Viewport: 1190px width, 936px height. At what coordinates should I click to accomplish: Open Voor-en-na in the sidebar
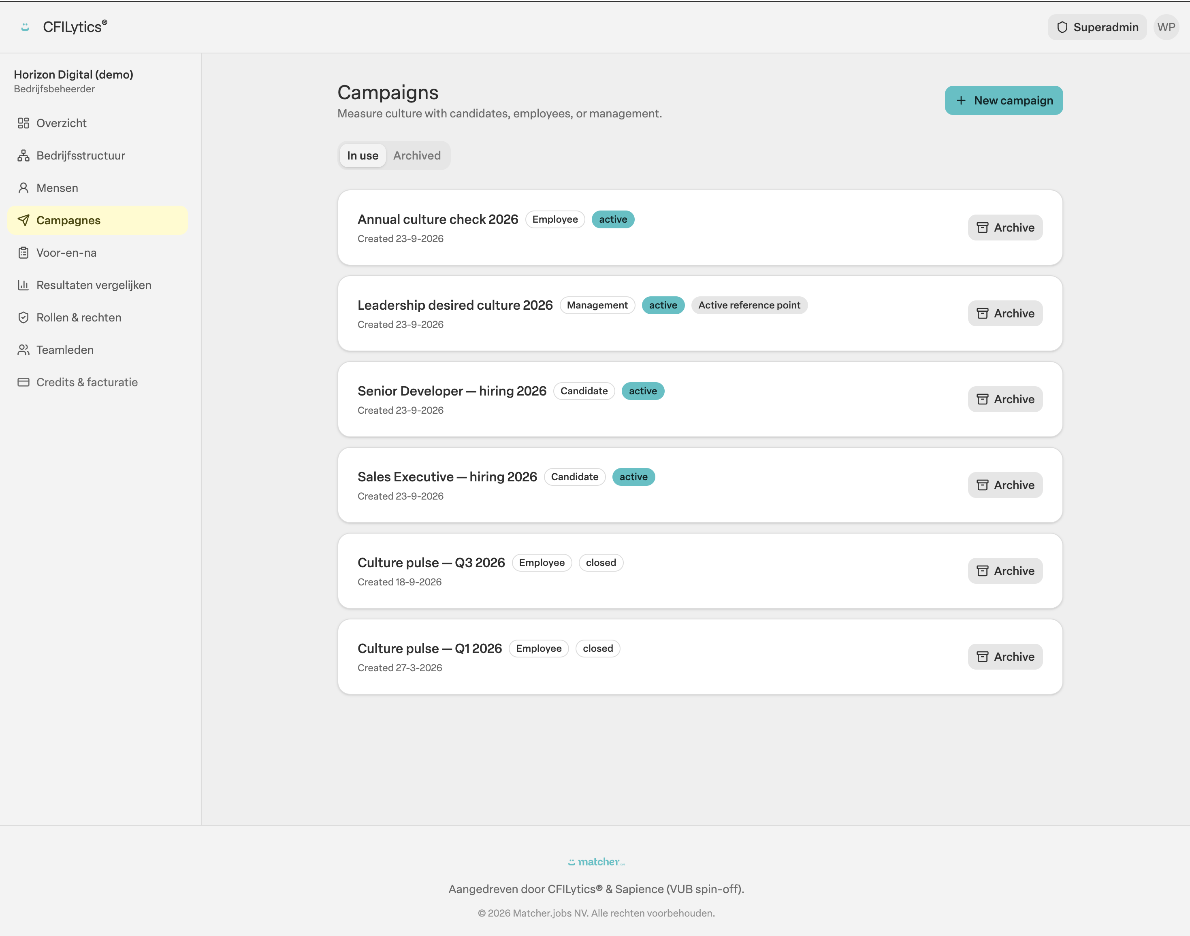98,253
